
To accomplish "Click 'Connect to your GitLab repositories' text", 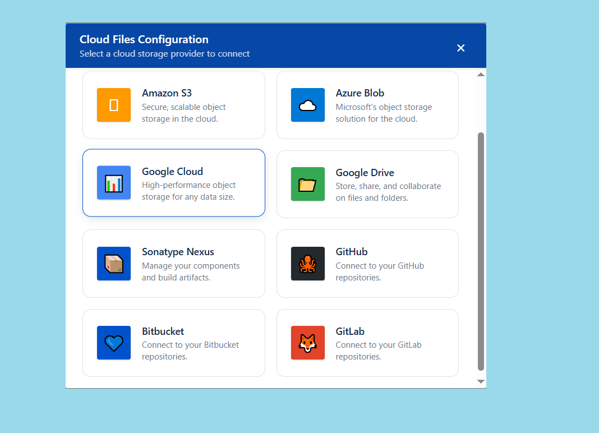I will point(379,351).
